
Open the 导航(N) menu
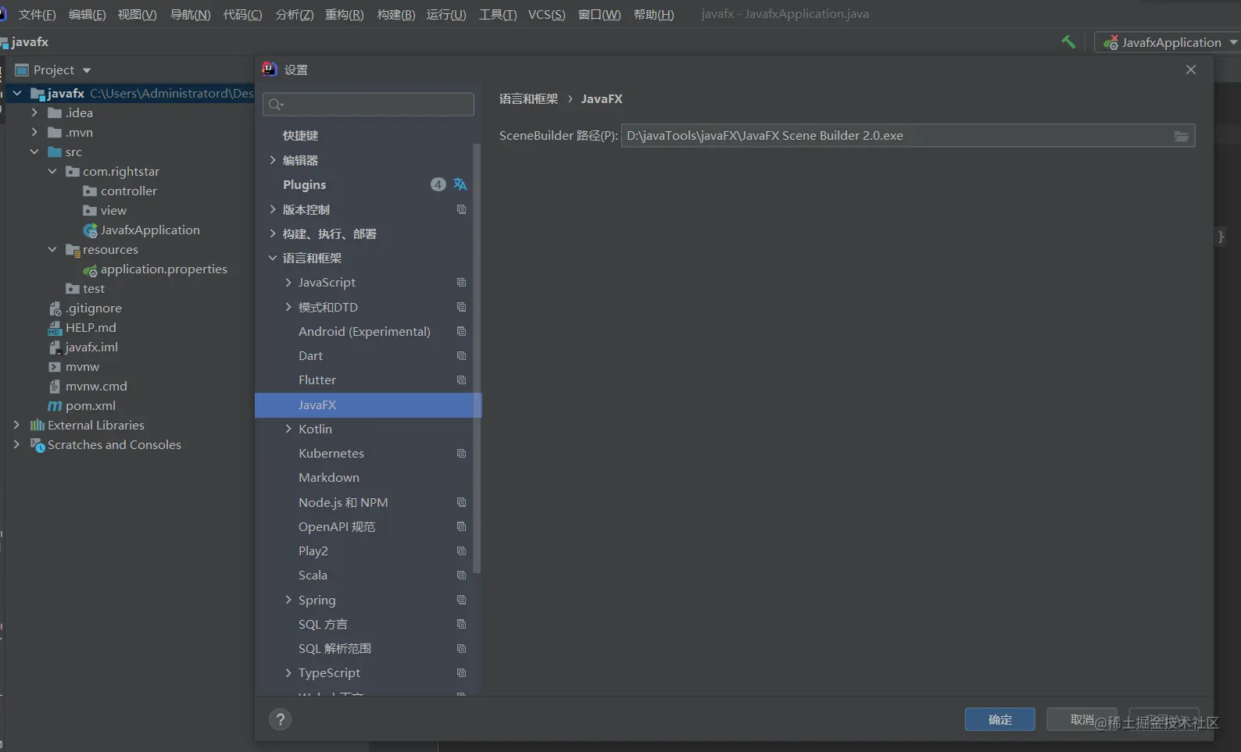(x=190, y=15)
